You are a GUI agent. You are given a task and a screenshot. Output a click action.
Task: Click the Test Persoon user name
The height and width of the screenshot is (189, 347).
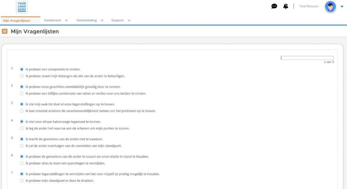click(x=309, y=6)
